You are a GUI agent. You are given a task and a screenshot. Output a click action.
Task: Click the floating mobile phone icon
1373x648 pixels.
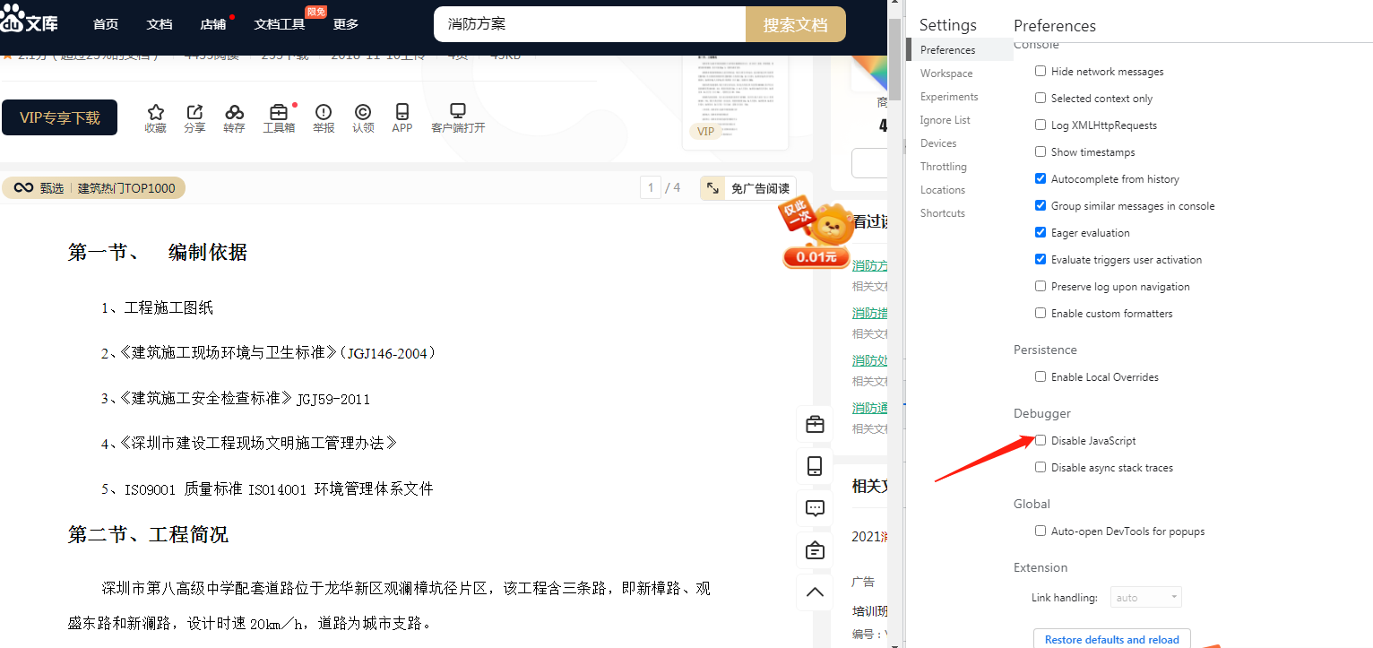click(x=815, y=466)
